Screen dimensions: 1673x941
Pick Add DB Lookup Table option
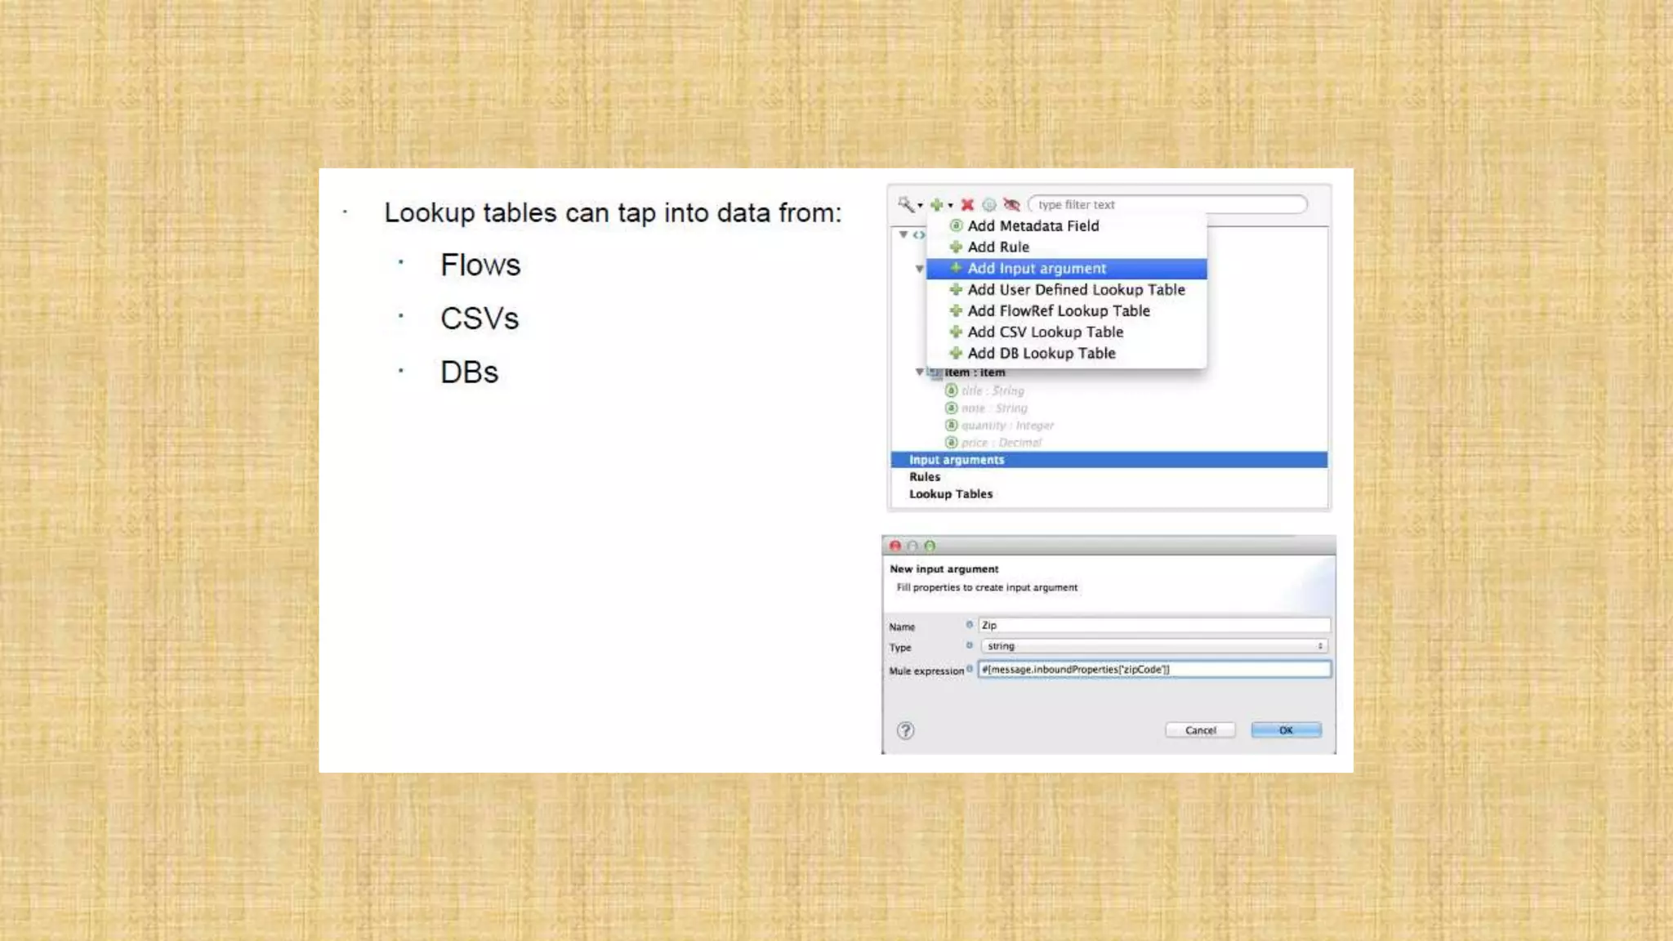pyautogui.click(x=1041, y=353)
